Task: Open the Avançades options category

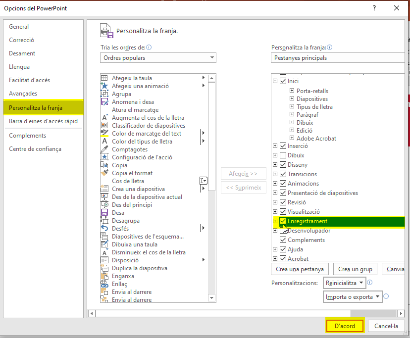Action: tap(23, 94)
